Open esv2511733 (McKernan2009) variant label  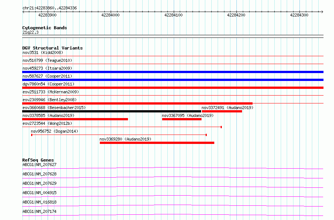click(51, 92)
